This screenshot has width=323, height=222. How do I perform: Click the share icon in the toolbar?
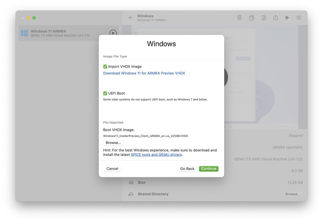(x=275, y=18)
